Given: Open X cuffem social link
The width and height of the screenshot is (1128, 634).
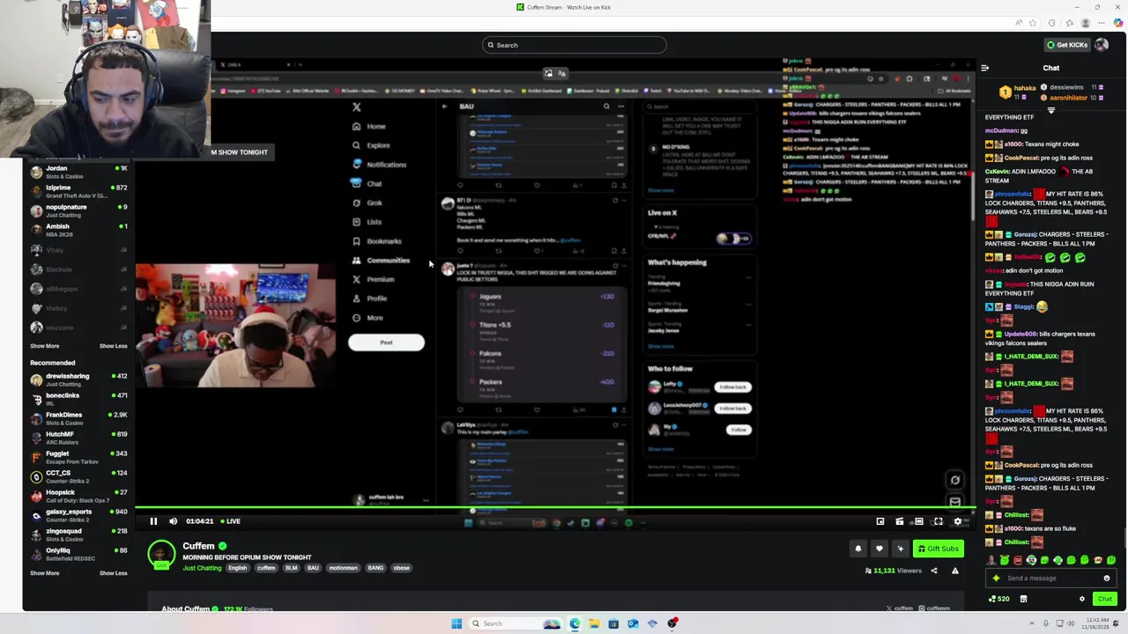Looking at the screenshot, I should click(900, 608).
